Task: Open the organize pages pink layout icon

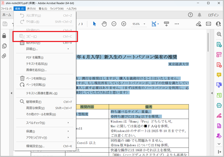Action: click(x=219, y=54)
